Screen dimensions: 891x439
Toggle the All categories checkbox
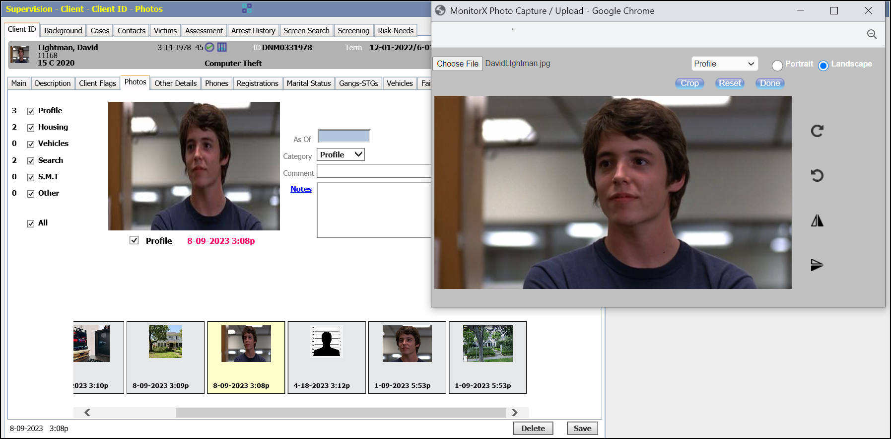pos(31,223)
